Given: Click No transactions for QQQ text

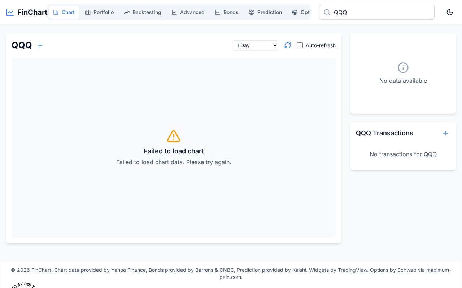Looking at the screenshot, I should [403, 154].
